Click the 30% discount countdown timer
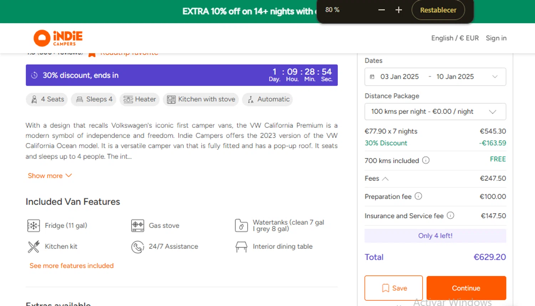535x306 pixels. coord(301,75)
